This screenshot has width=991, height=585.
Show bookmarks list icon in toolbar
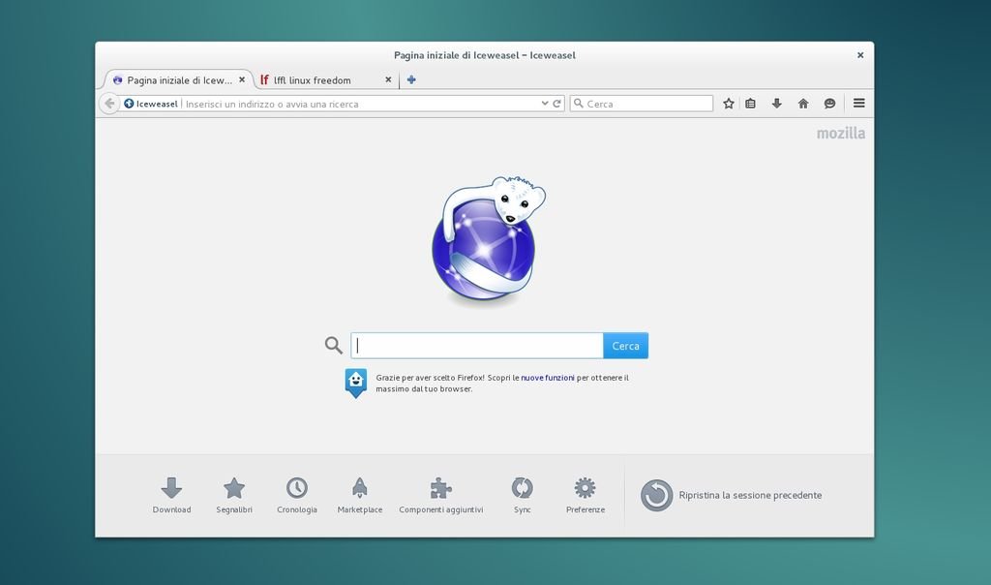tap(750, 103)
